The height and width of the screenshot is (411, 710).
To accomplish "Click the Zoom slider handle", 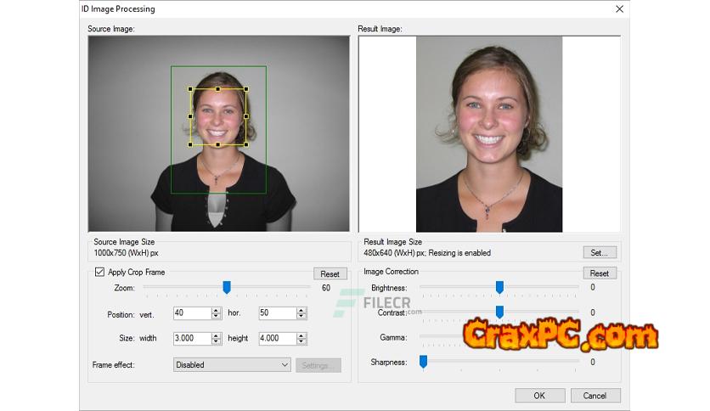I will (227, 288).
